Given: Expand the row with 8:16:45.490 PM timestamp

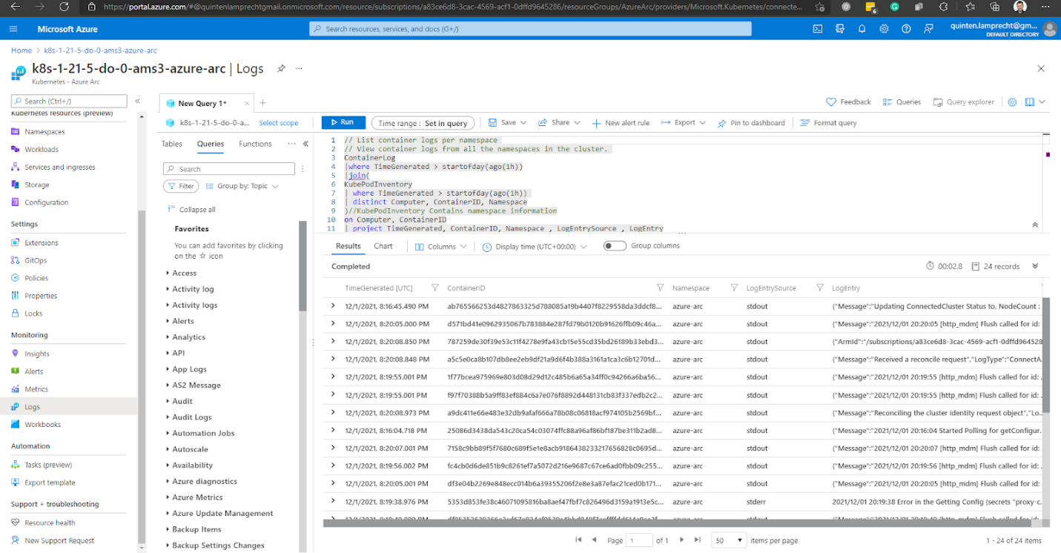Looking at the screenshot, I should (x=333, y=305).
